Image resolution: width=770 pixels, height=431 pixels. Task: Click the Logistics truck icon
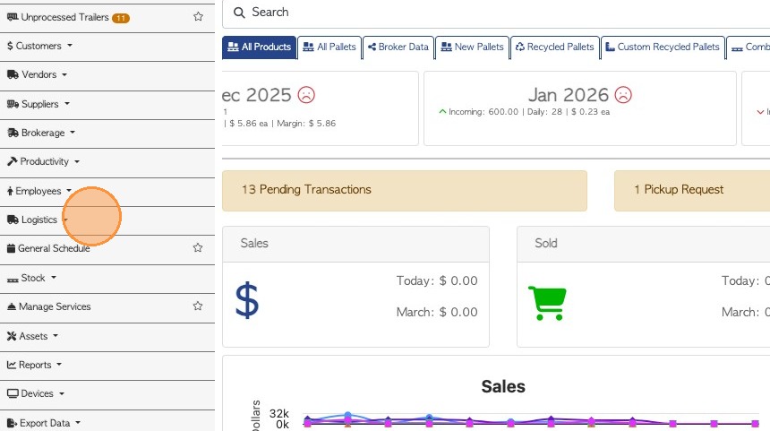[x=13, y=220]
